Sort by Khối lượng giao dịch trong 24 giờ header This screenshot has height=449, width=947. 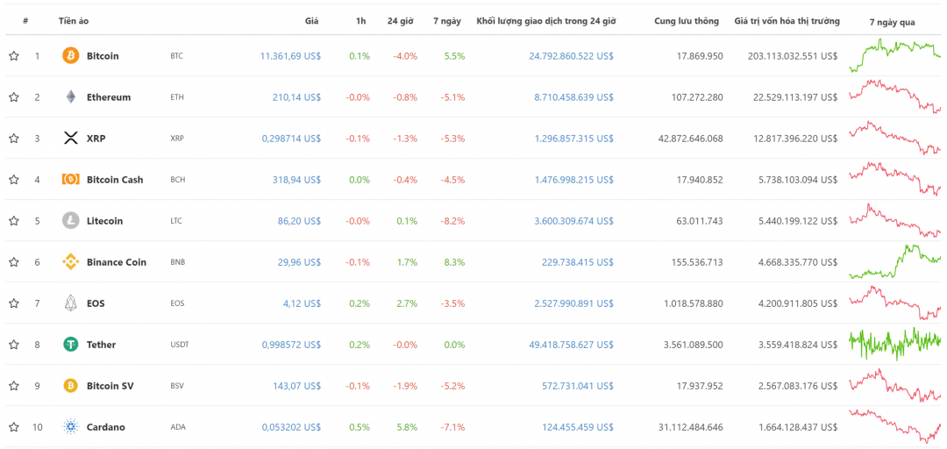tap(546, 20)
